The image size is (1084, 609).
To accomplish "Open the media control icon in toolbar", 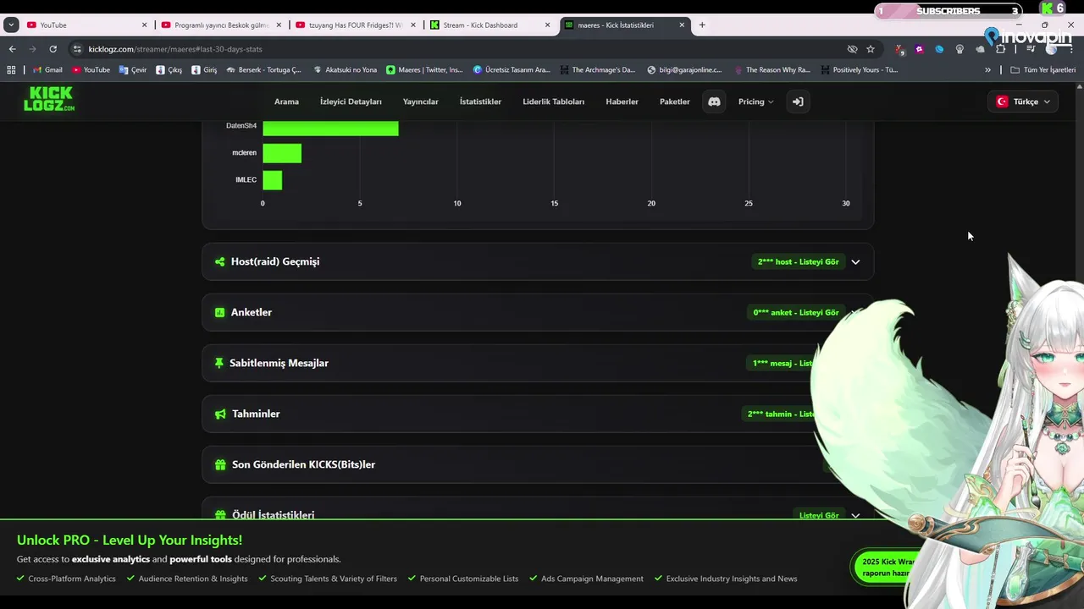I will point(1031,49).
